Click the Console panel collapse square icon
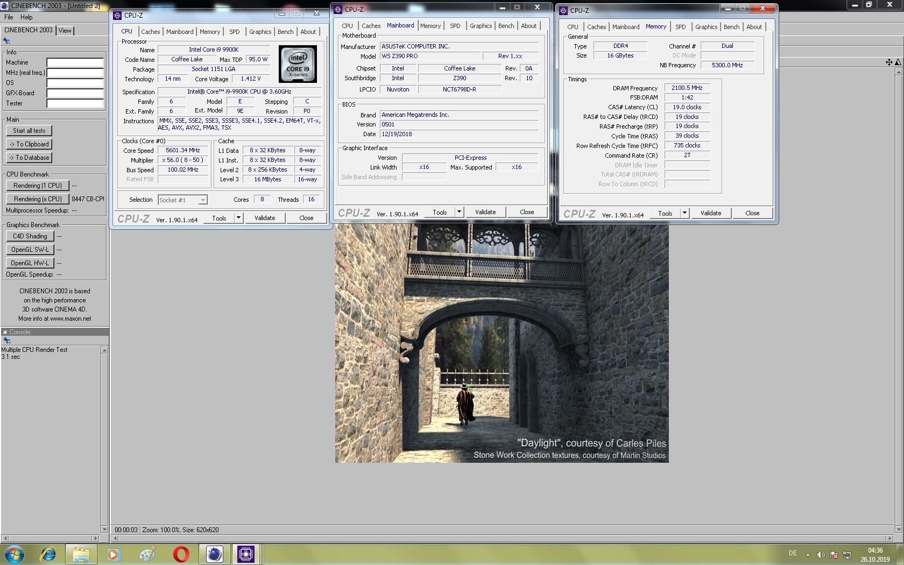This screenshot has height=565, width=904. [5, 332]
